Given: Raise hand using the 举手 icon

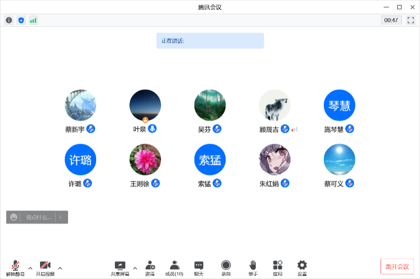Looking at the screenshot, I should [x=253, y=268].
